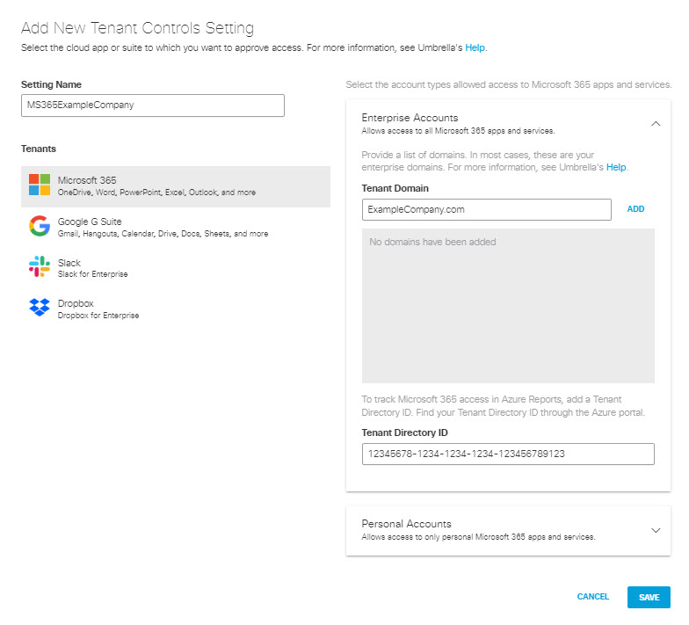Screen dimensions: 689x625
Task: Click the Tenant Directory ID field
Action: click(508, 454)
